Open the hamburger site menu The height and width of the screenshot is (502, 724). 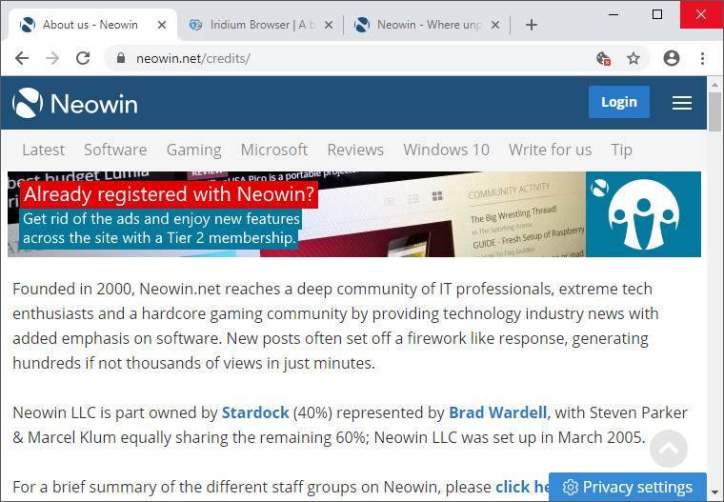[682, 103]
